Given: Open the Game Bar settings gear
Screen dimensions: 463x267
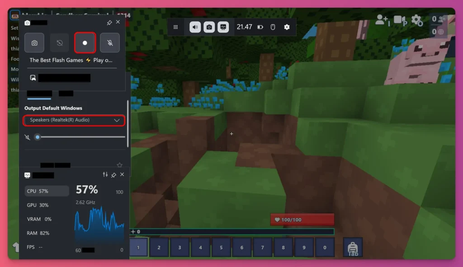Looking at the screenshot, I should [287, 27].
